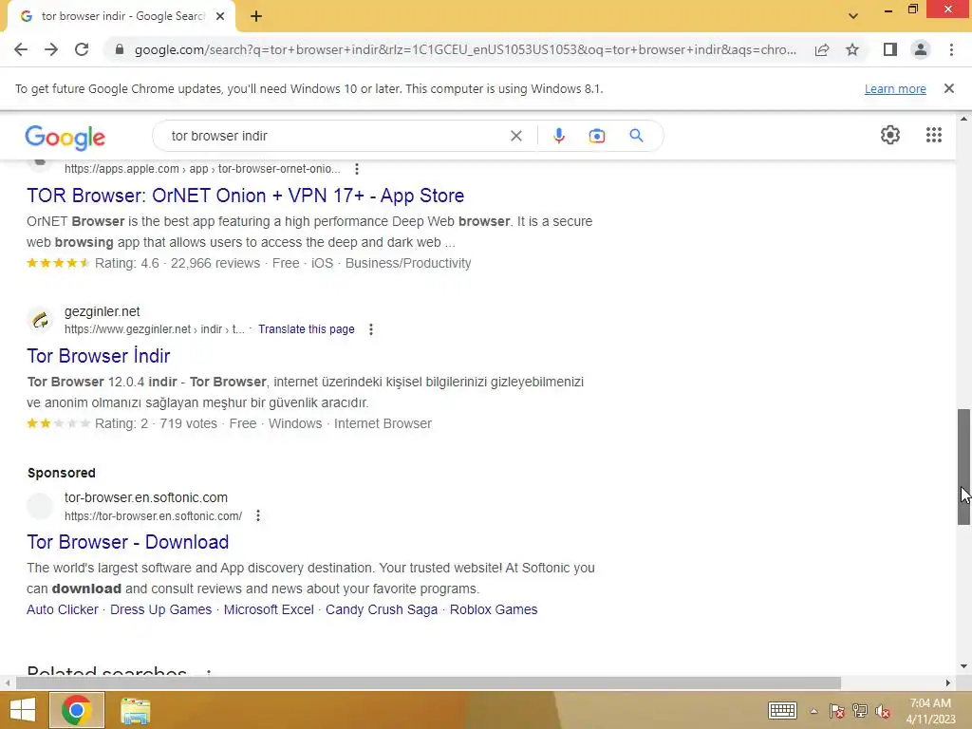Open more options for softonic sponsored result

(x=258, y=515)
